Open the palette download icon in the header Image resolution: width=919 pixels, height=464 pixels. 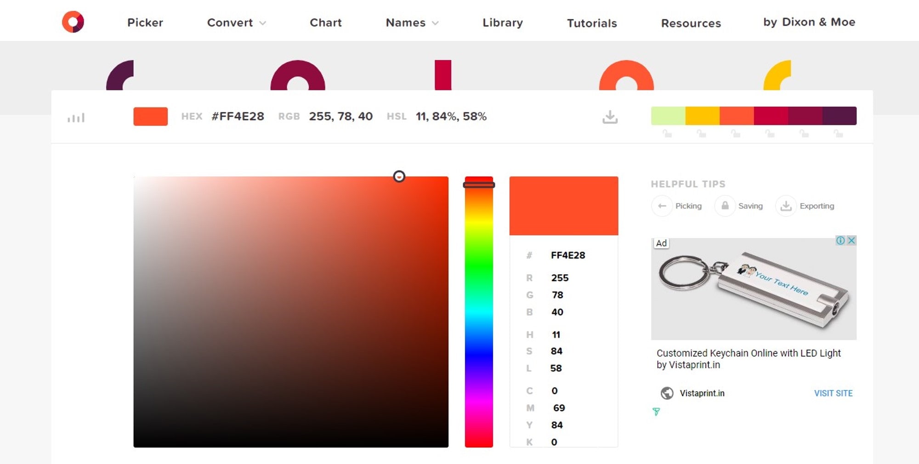click(x=610, y=116)
